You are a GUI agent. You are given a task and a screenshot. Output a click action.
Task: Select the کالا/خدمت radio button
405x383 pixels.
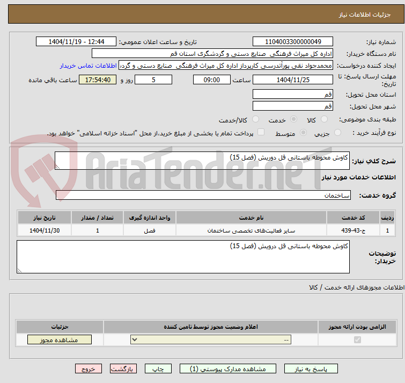(x=255, y=119)
